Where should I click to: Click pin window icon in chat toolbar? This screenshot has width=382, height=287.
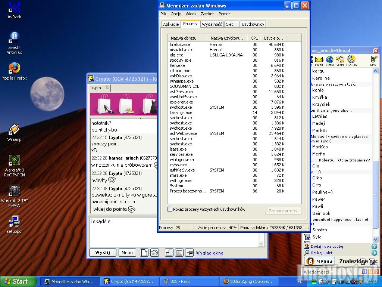[x=189, y=253]
